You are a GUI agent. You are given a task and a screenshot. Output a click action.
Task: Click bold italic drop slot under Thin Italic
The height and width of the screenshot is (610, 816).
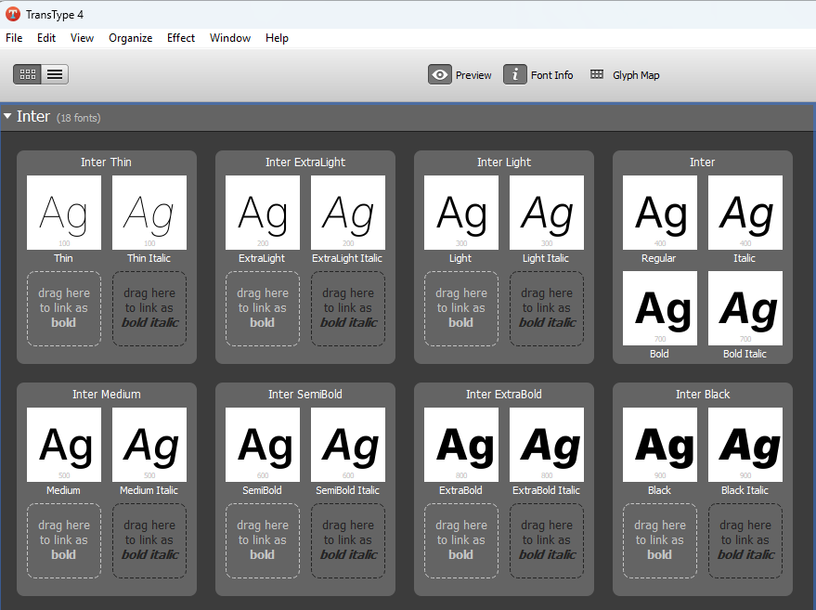(149, 308)
